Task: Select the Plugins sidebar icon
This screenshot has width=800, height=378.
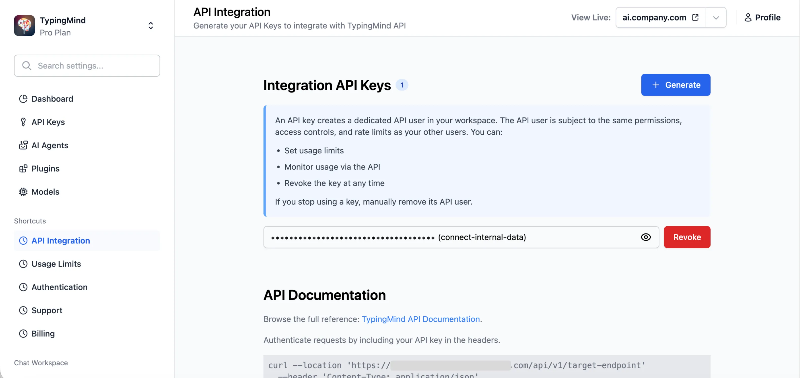Action: tap(23, 169)
